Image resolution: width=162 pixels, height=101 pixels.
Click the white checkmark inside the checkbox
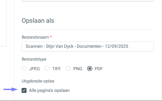[x=24, y=90]
